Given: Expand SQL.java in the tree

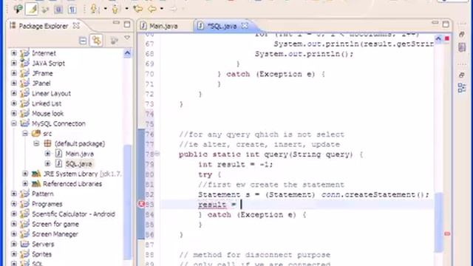Looking at the screenshot, I should pyautogui.click(x=47, y=164).
